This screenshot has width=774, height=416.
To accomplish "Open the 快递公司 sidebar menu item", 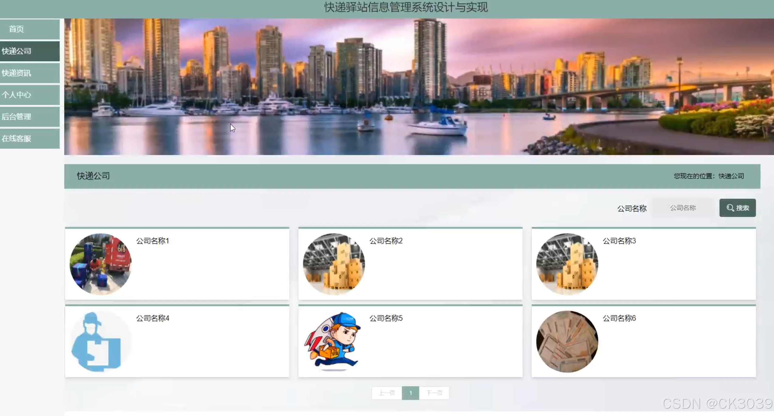I will point(17,51).
